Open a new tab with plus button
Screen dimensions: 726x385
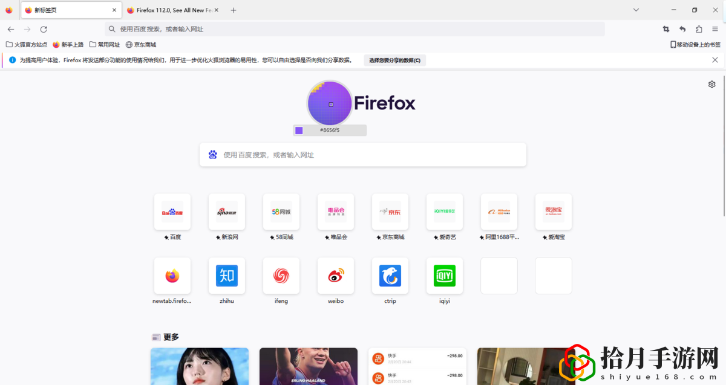tap(234, 10)
